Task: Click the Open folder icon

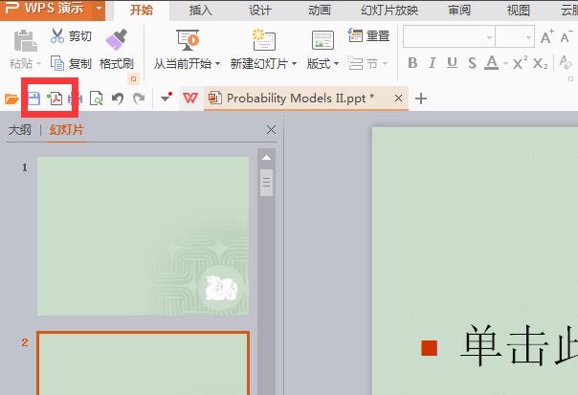Action: [11, 99]
